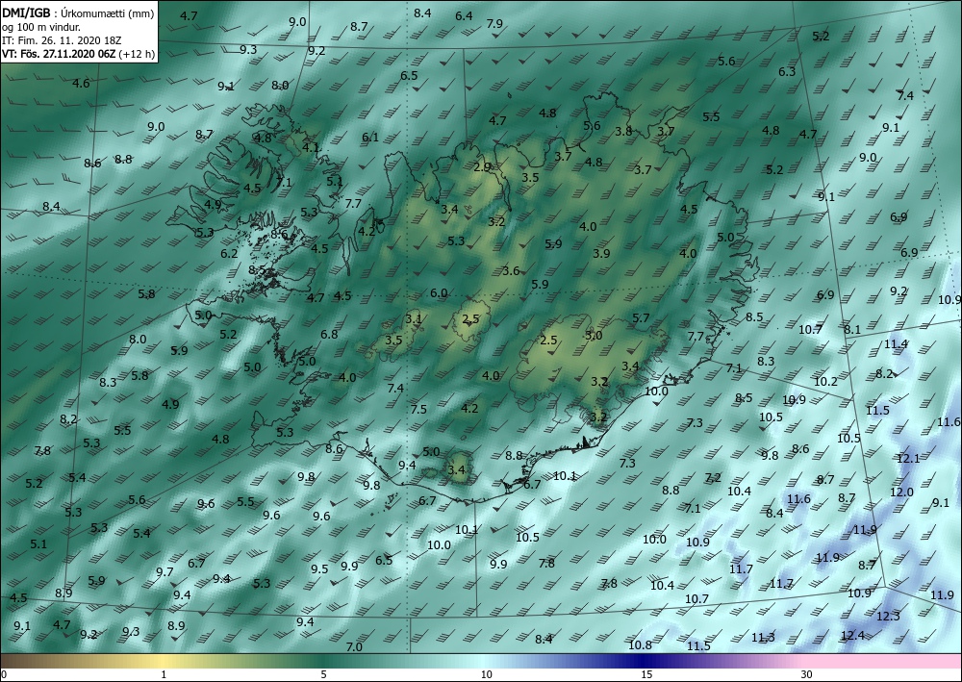Click the map value '9.7'
962x682 pixels.
point(165,572)
